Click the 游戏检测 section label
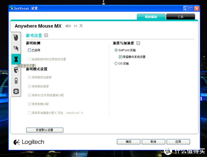The width and height of the screenshot is (207, 157). (33, 43)
